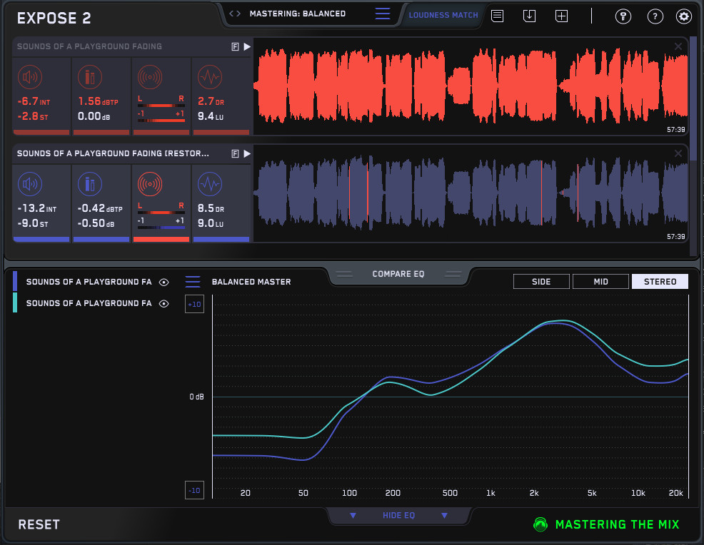
Task: Click the key license icon
Action: coord(623,17)
